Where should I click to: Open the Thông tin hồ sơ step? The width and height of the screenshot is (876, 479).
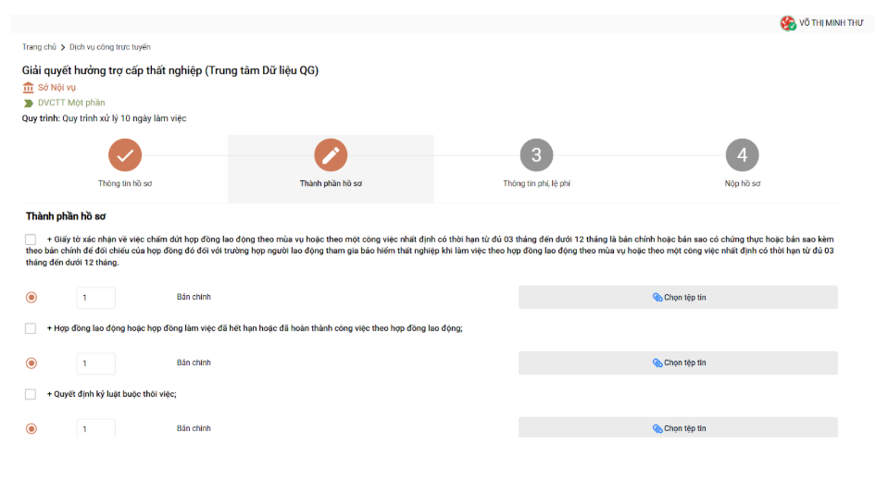[x=125, y=183]
